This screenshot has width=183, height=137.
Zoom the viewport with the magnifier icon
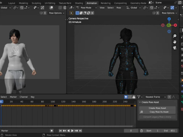175,36
